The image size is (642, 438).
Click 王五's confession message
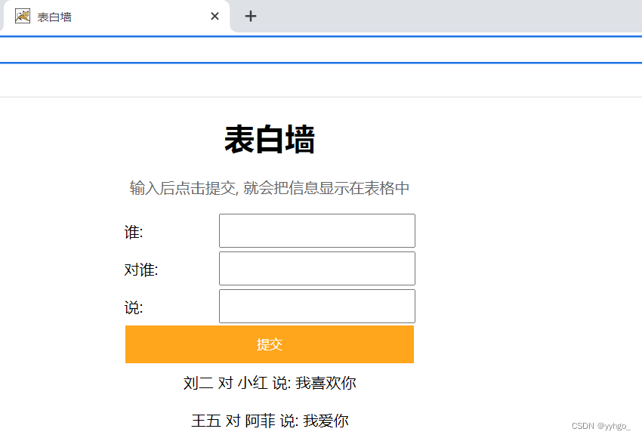[270, 421]
